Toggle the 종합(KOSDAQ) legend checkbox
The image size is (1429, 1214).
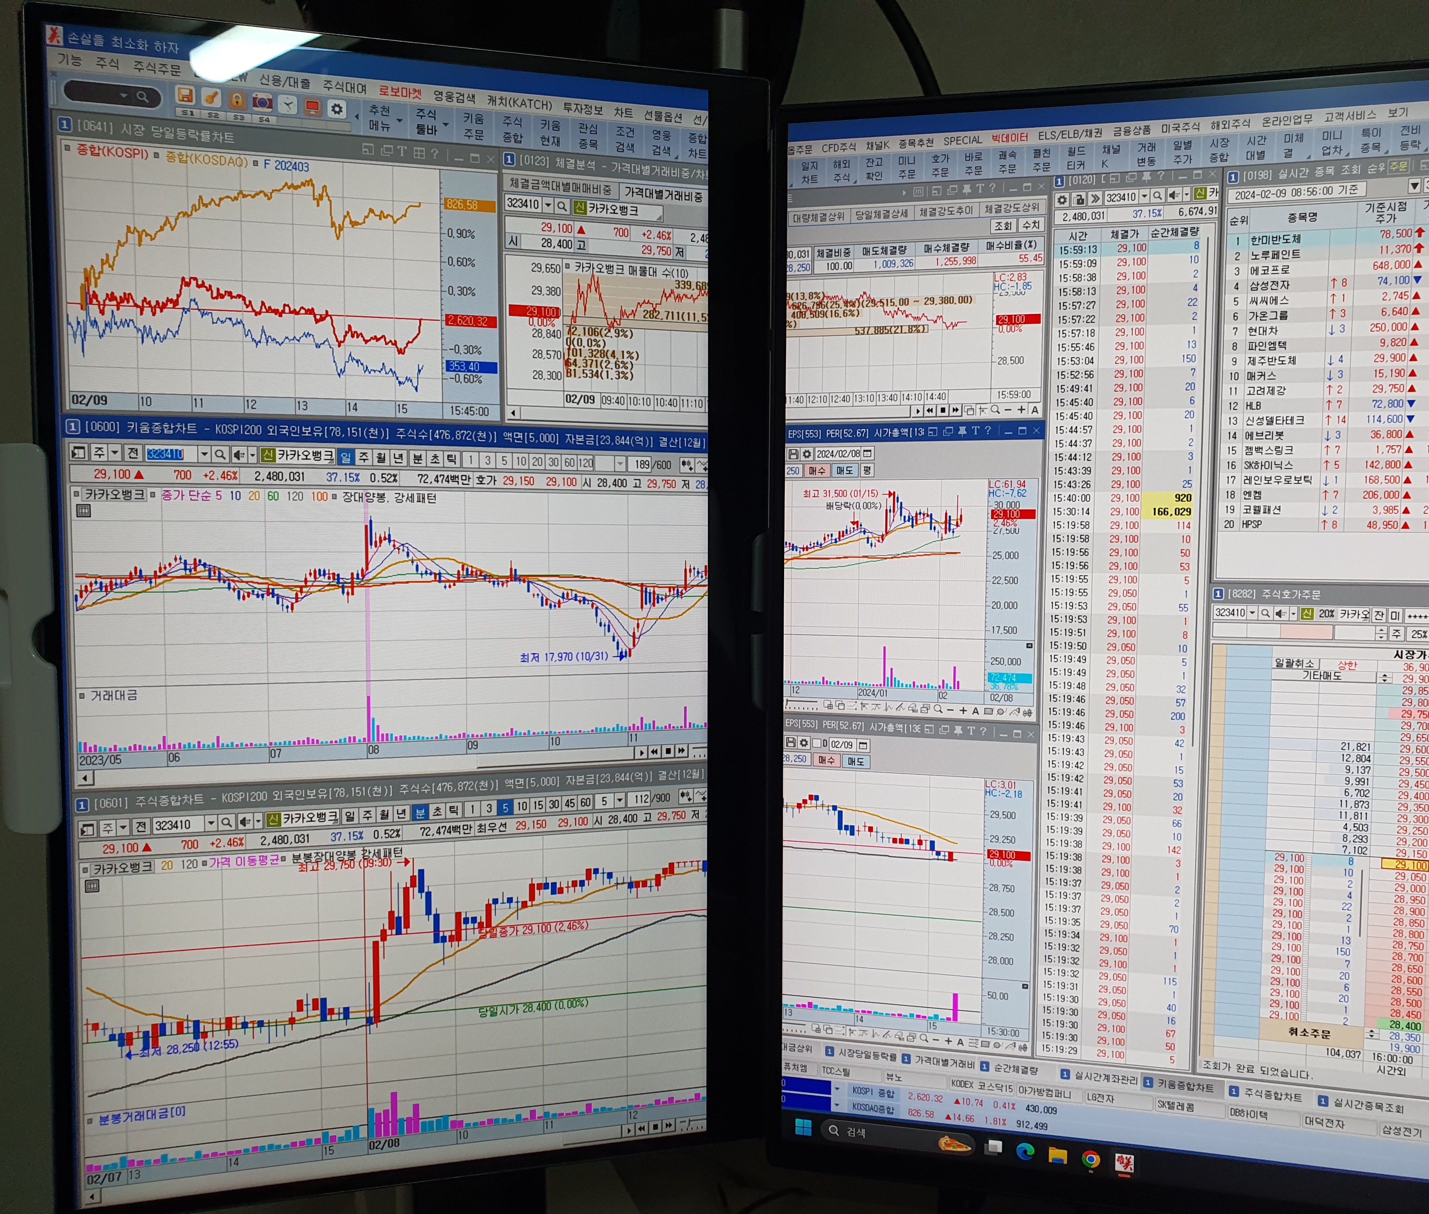(157, 155)
